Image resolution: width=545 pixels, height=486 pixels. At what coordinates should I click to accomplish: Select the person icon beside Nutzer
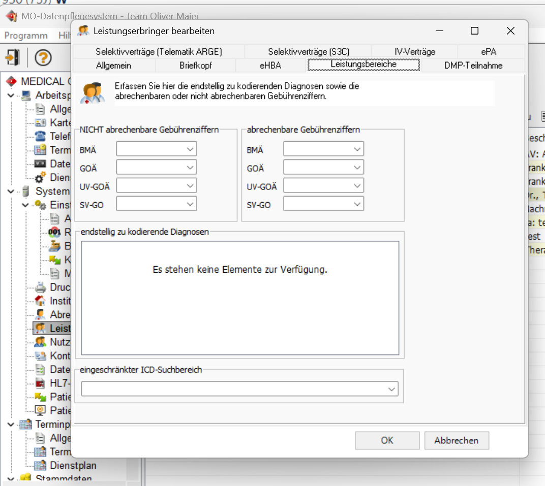tap(40, 342)
